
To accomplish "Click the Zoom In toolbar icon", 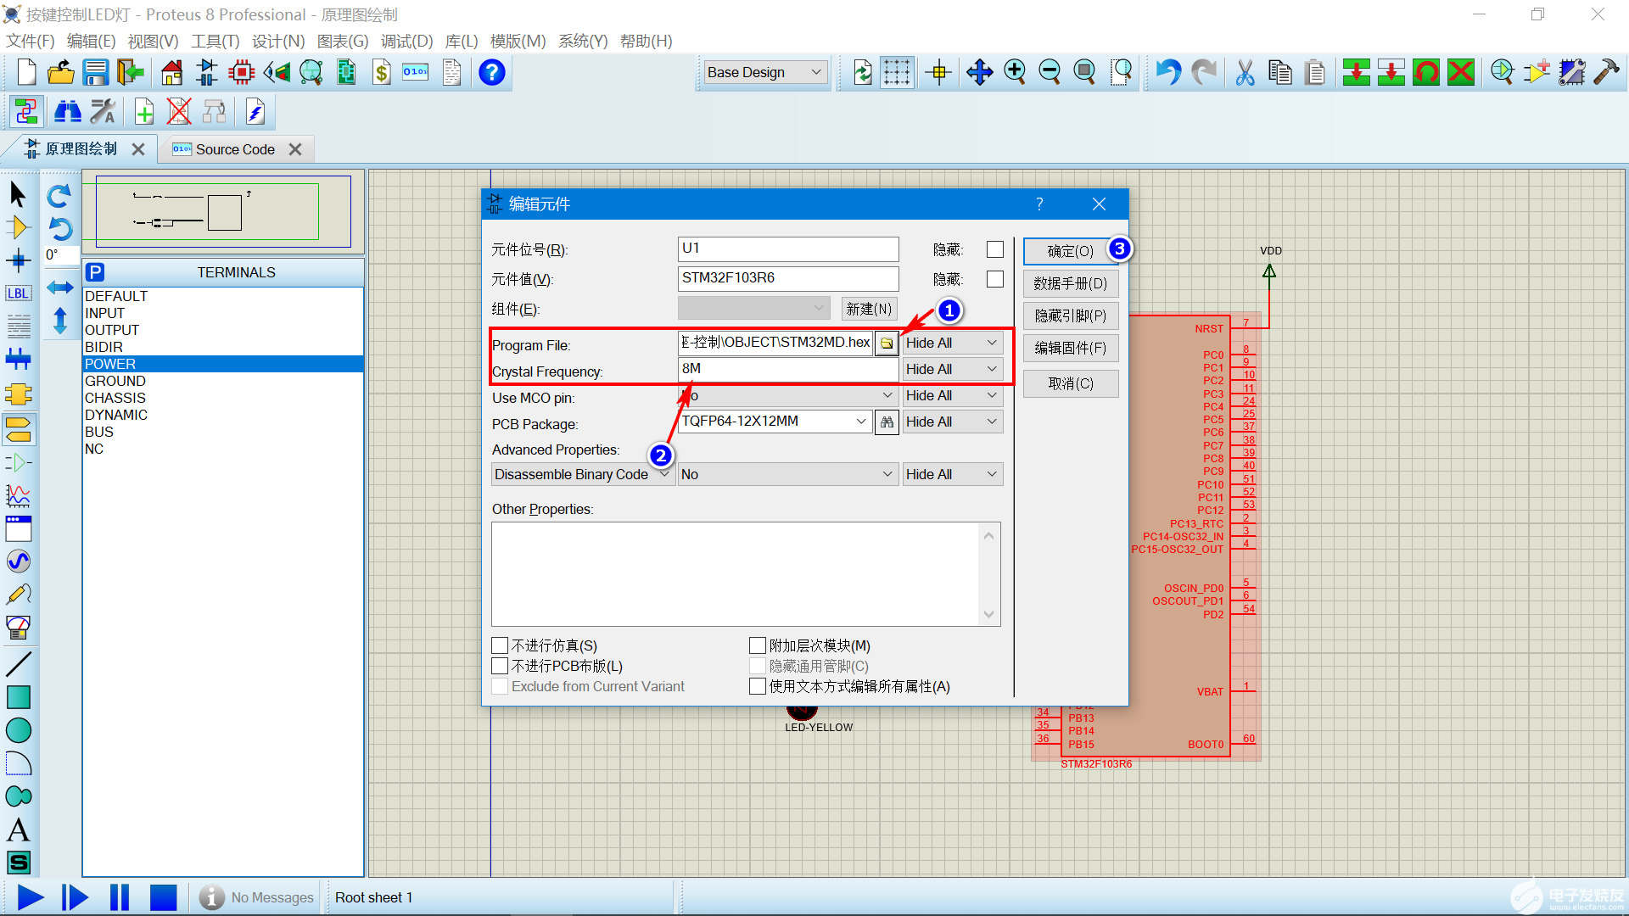I will [x=1015, y=73].
